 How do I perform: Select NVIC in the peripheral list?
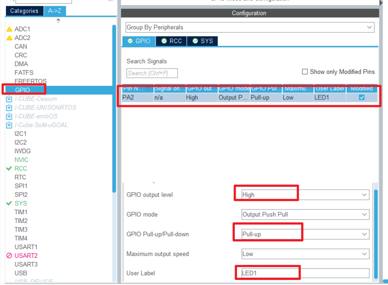click(22, 160)
